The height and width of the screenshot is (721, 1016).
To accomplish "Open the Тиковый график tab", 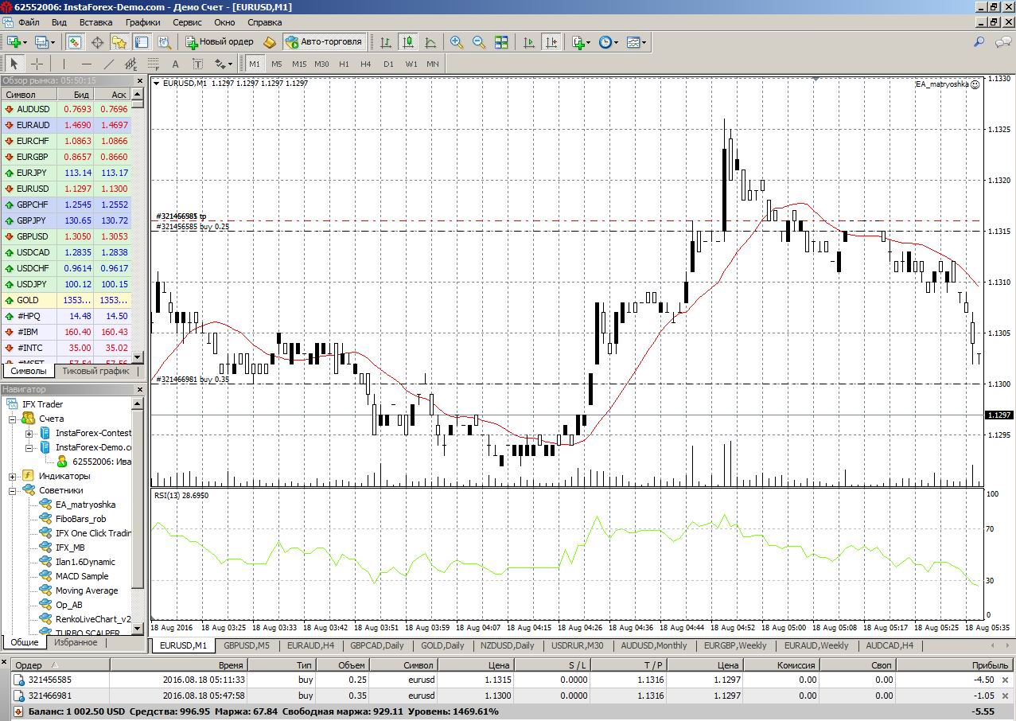I will coord(95,371).
